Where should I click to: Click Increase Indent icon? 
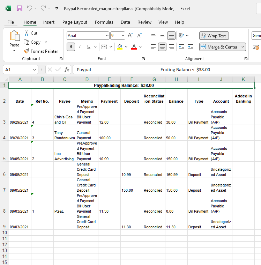(191, 47)
